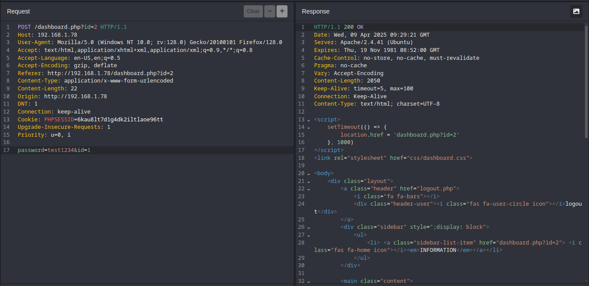
Task: Click the Connection: keep-alive request header
Action: coord(54,112)
